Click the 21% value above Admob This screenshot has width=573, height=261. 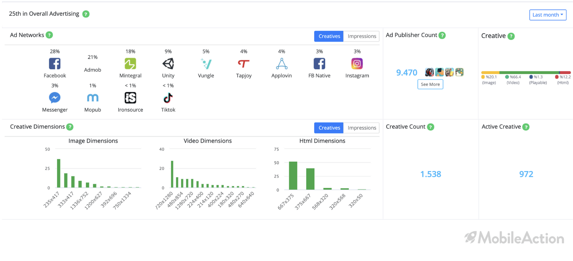tap(93, 57)
